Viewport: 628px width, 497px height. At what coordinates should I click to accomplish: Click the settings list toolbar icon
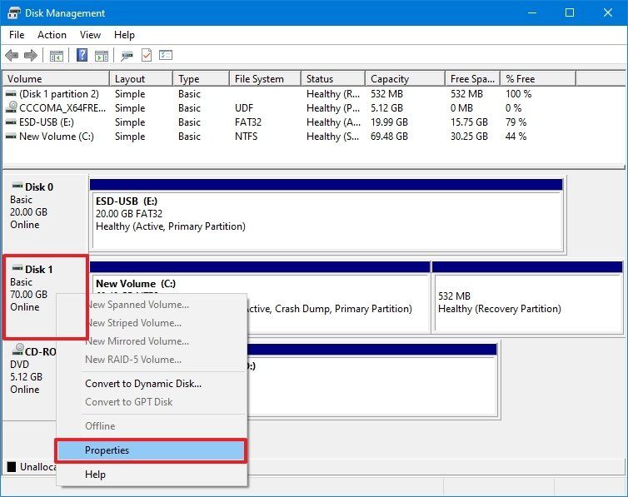click(166, 55)
